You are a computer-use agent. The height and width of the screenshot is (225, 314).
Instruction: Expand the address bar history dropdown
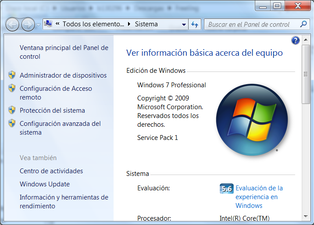[x=184, y=25]
